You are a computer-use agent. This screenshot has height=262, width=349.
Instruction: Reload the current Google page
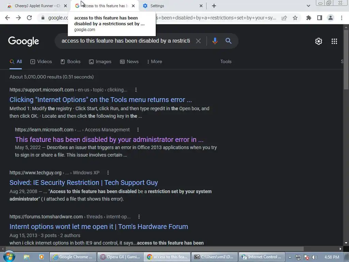tap(29, 18)
